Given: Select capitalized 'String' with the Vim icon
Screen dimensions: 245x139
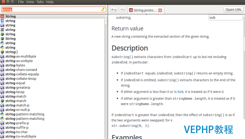Looking at the screenshot, I should coord(52,39).
